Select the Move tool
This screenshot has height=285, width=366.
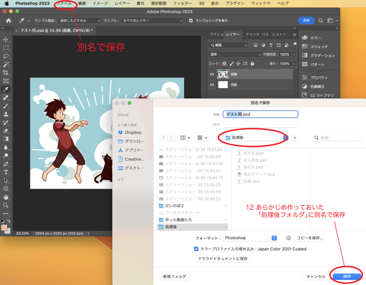[x=6, y=40]
